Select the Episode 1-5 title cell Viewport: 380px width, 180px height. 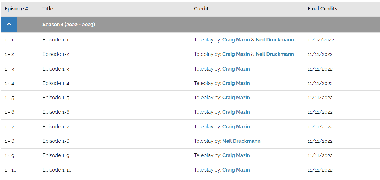coord(56,98)
